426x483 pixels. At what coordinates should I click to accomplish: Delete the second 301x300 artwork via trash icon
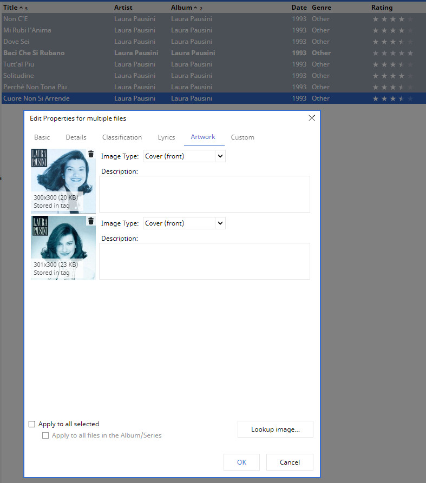90,221
